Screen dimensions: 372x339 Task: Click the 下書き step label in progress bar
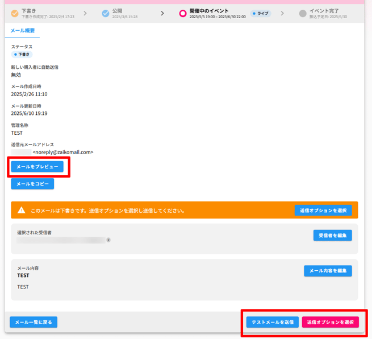coord(29,11)
